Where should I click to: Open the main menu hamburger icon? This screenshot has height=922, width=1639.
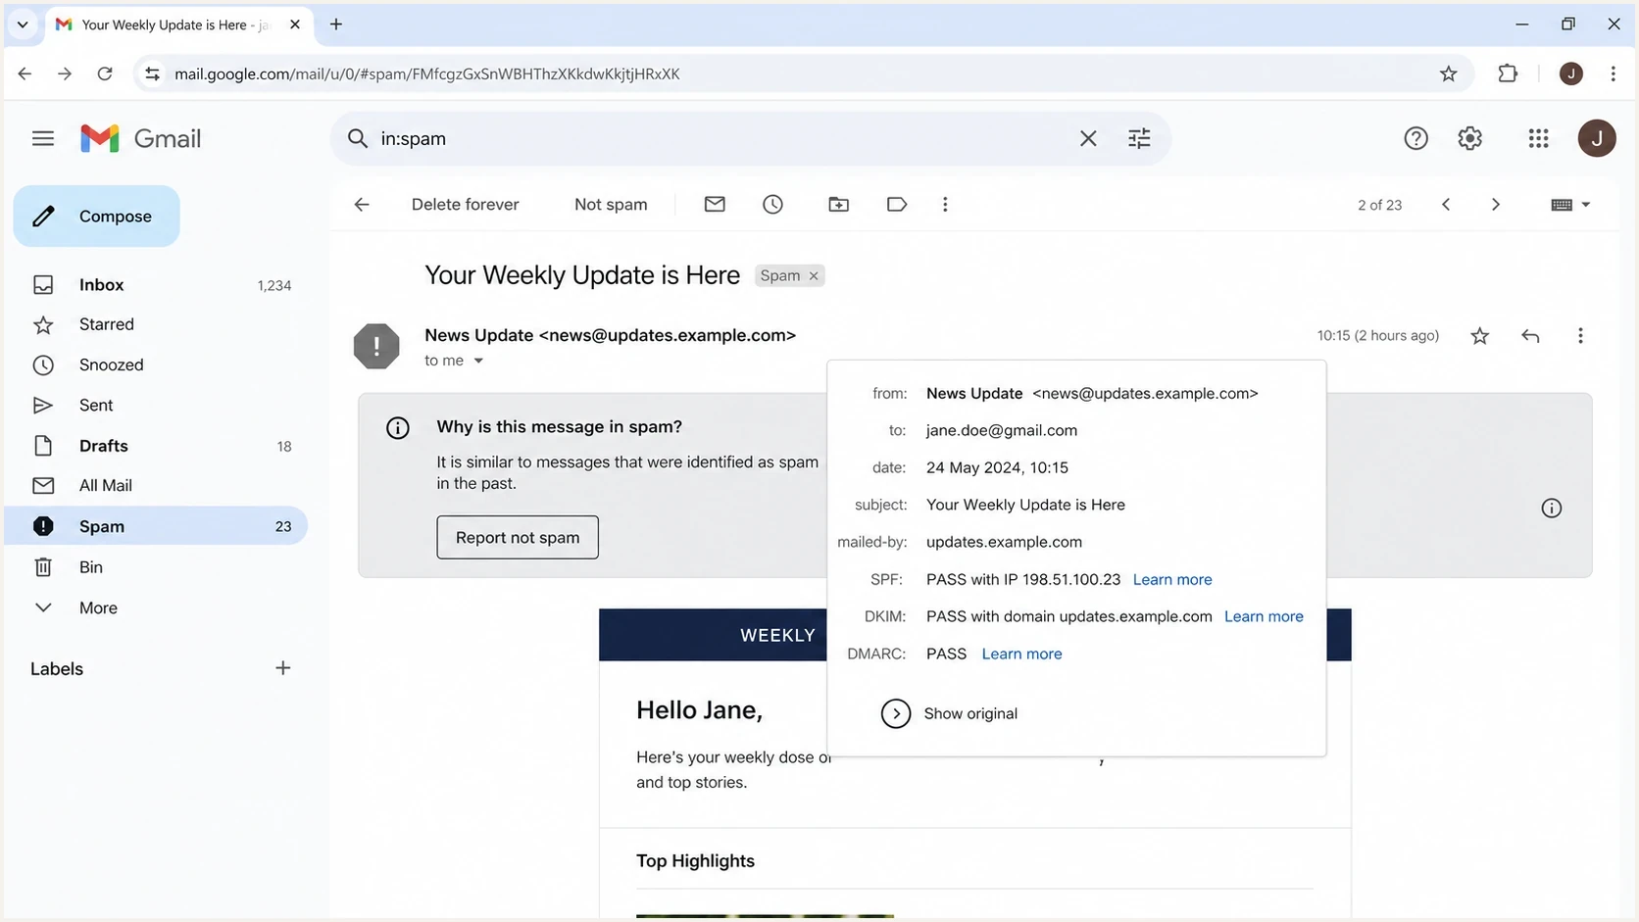42,138
